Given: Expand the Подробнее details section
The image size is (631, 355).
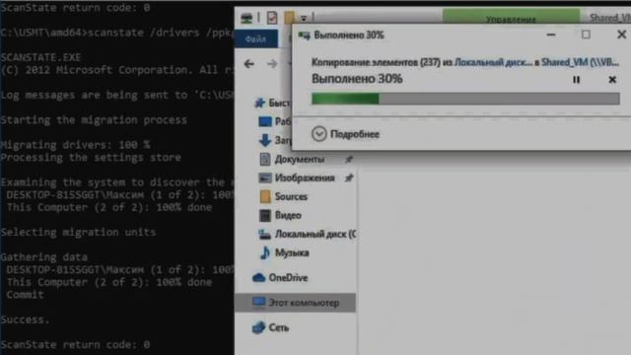Looking at the screenshot, I should coord(318,134).
